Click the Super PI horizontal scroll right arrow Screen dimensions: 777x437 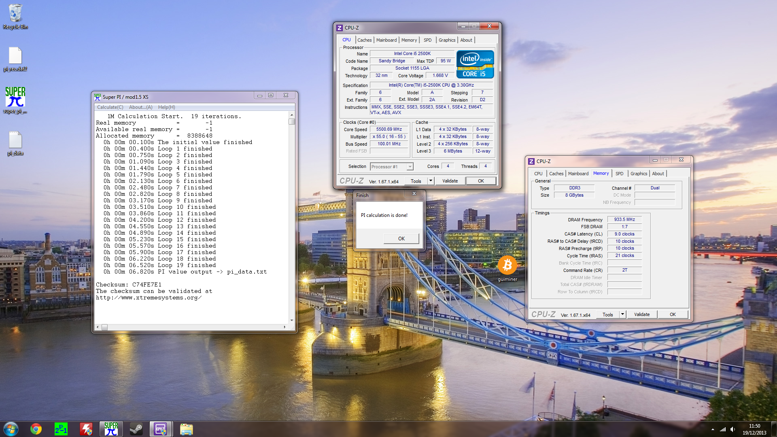[285, 327]
